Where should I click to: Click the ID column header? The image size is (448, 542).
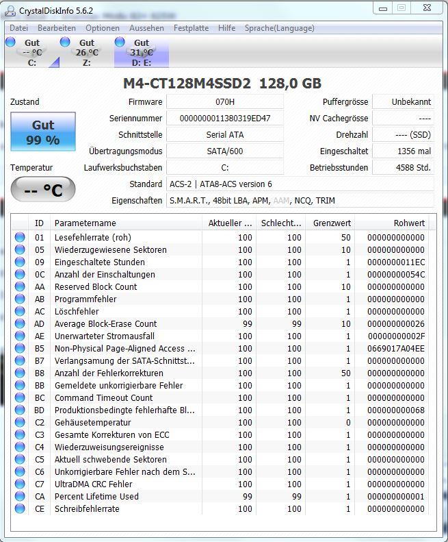[x=40, y=223]
